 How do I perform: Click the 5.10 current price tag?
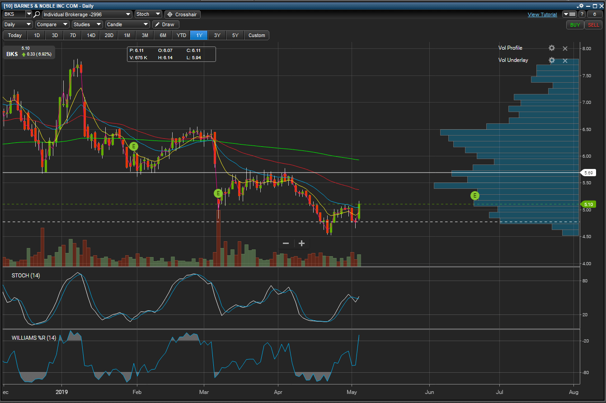click(589, 204)
